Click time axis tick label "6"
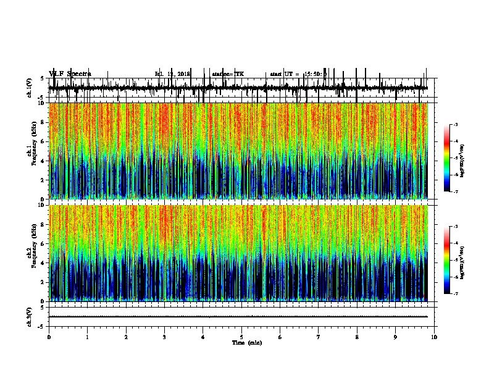 click(280, 337)
